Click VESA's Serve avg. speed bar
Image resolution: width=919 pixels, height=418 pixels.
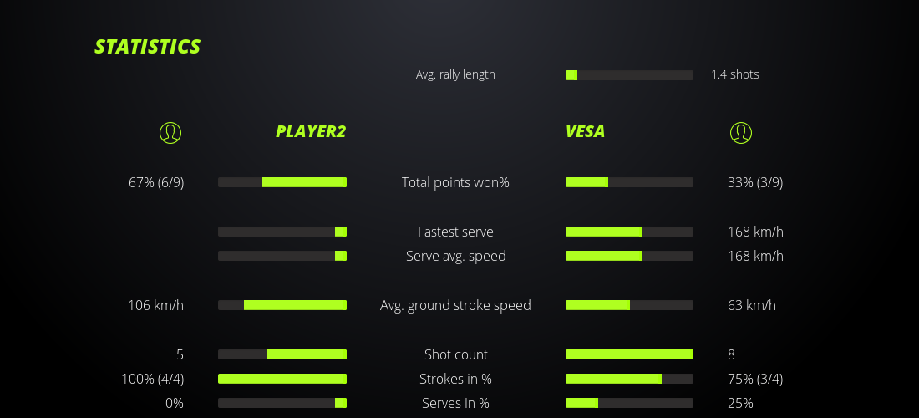(x=629, y=256)
